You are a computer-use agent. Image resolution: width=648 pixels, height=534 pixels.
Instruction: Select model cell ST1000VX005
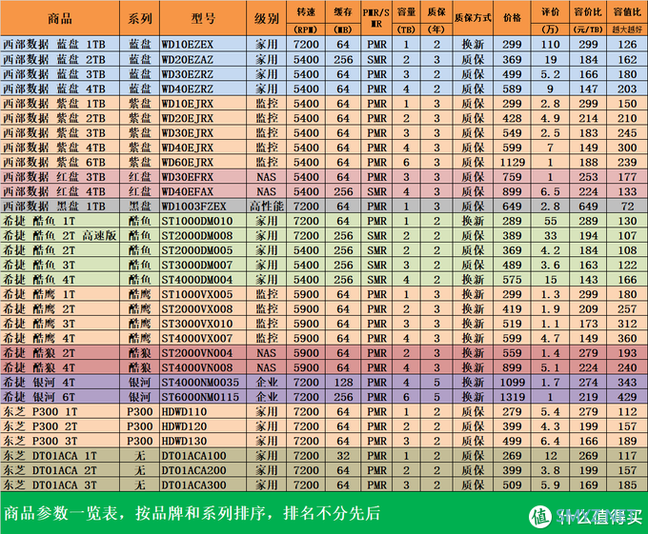point(203,294)
